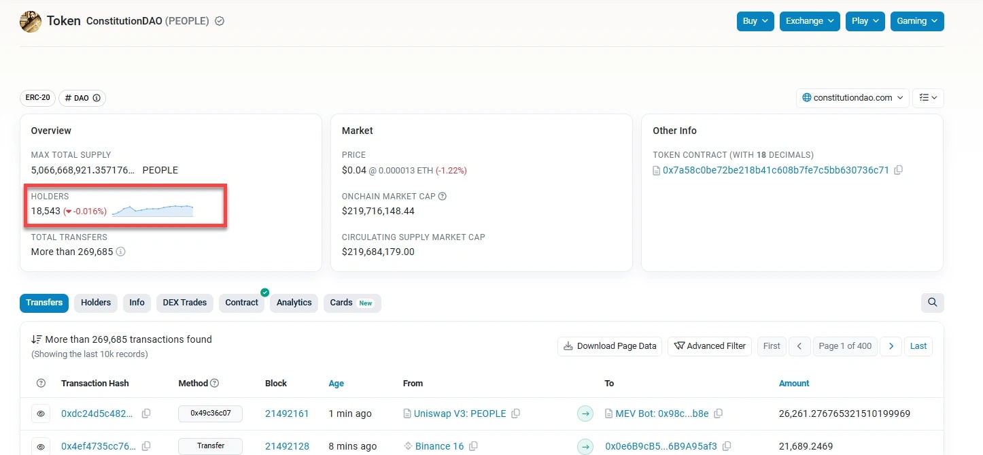This screenshot has width=983, height=455.
Task: Expand the Buy dropdown
Action: coord(755,21)
